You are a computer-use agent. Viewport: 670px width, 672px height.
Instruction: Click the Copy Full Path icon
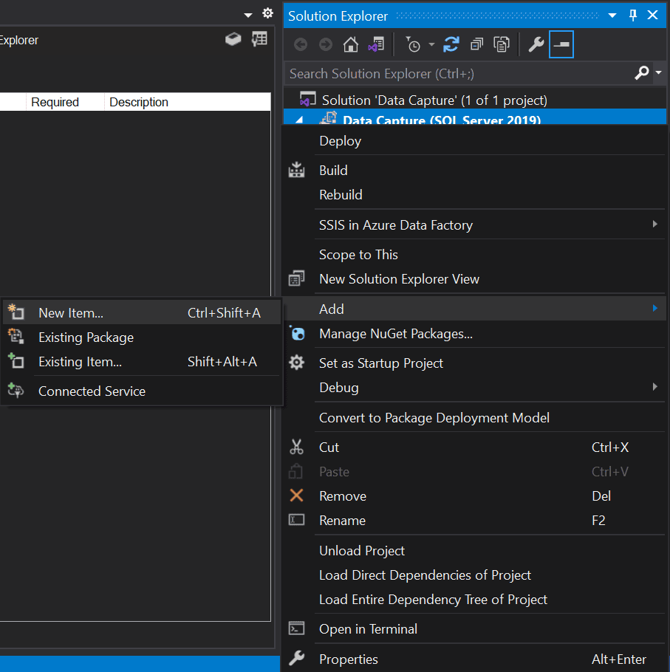point(502,44)
